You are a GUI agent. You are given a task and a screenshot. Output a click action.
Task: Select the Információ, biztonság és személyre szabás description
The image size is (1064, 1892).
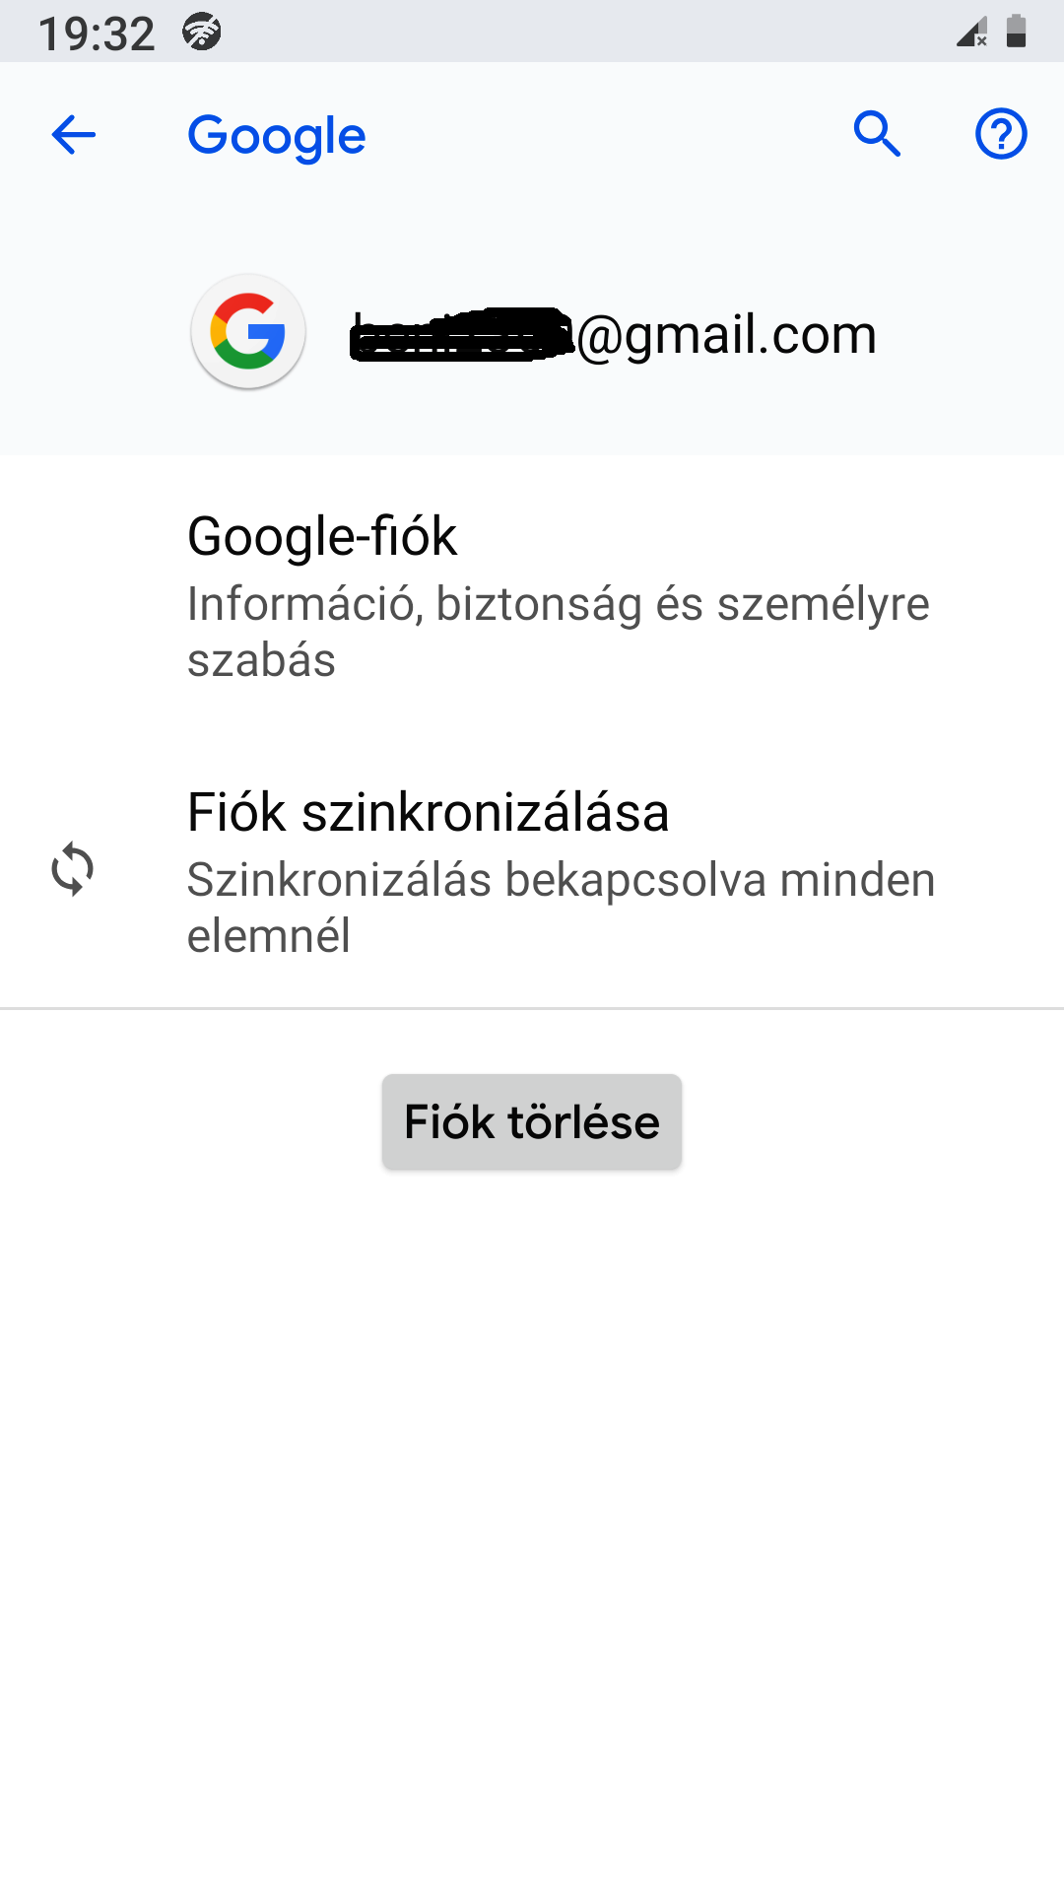point(558,632)
